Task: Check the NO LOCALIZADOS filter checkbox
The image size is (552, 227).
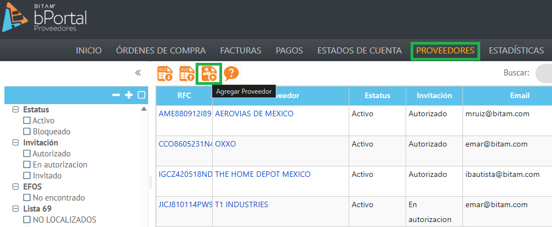Action: click(x=27, y=220)
